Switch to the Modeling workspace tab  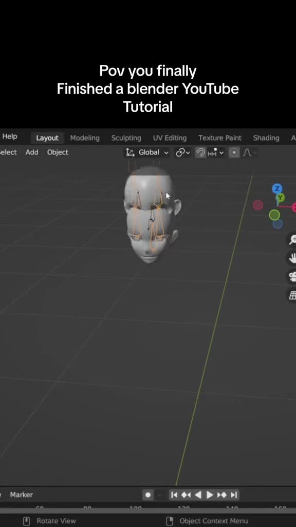[x=85, y=138]
